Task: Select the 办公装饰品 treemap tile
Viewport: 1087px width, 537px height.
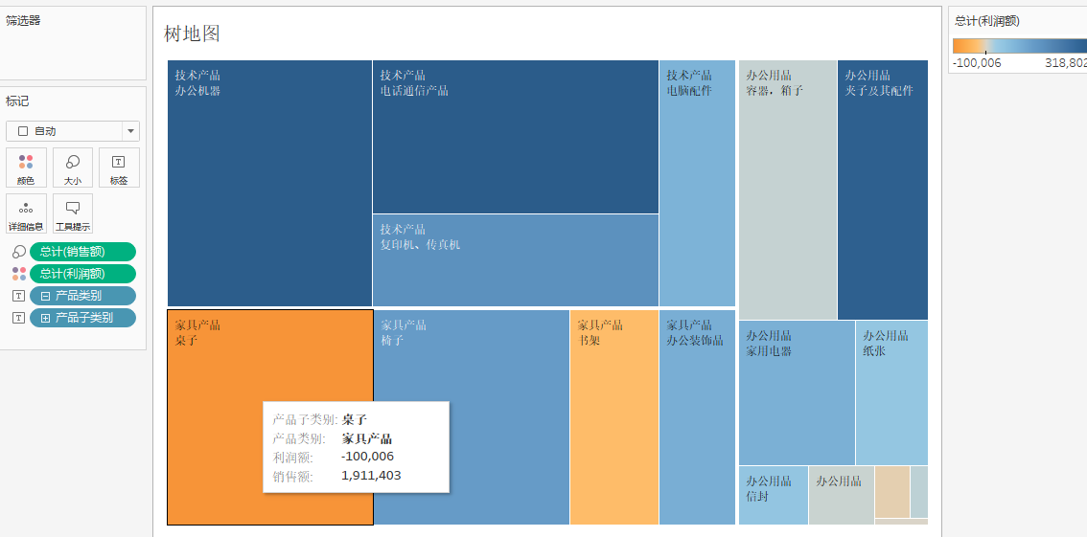Action: pyautogui.click(x=697, y=417)
